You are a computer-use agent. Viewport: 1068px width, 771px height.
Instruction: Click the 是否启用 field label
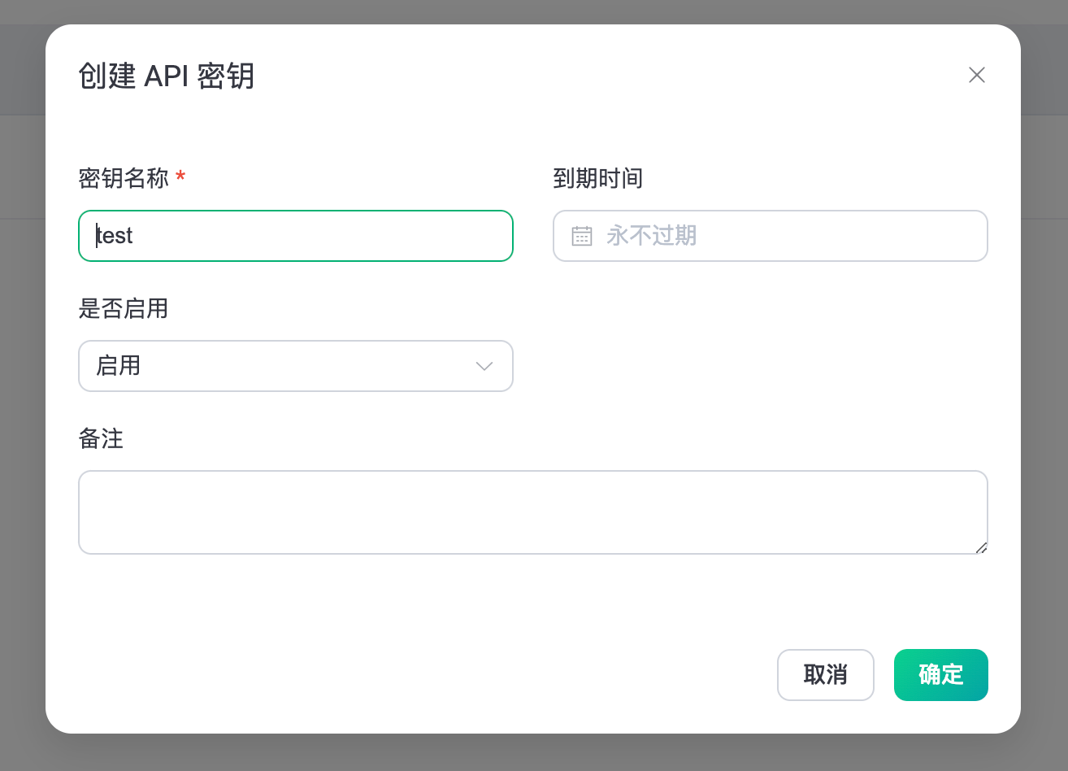124,308
